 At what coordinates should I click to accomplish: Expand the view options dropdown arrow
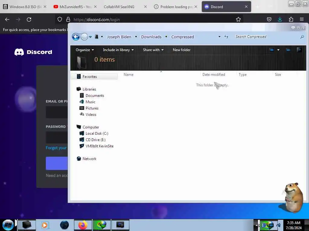[x=278, y=50]
